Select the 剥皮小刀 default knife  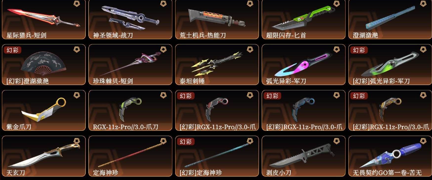(303, 156)
